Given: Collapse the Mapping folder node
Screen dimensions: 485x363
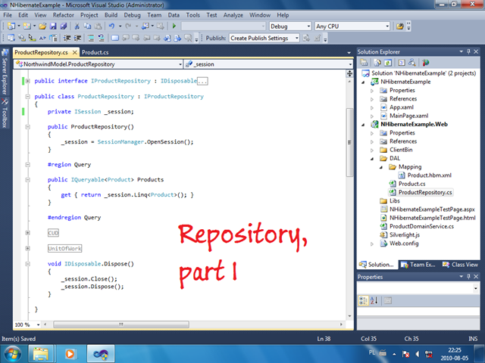Looking at the screenshot, I should pyautogui.click(x=381, y=167).
